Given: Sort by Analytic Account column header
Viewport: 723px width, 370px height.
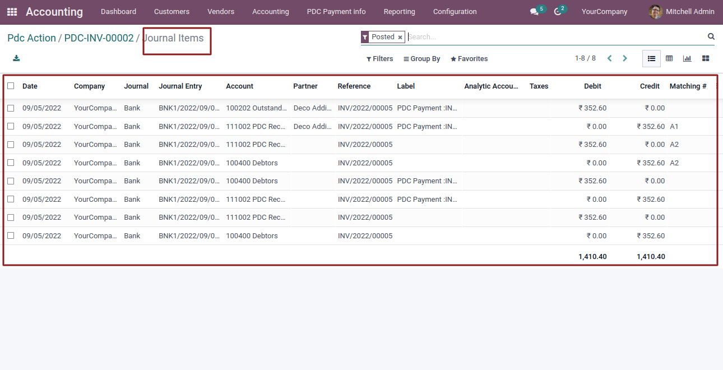Looking at the screenshot, I should pos(492,86).
